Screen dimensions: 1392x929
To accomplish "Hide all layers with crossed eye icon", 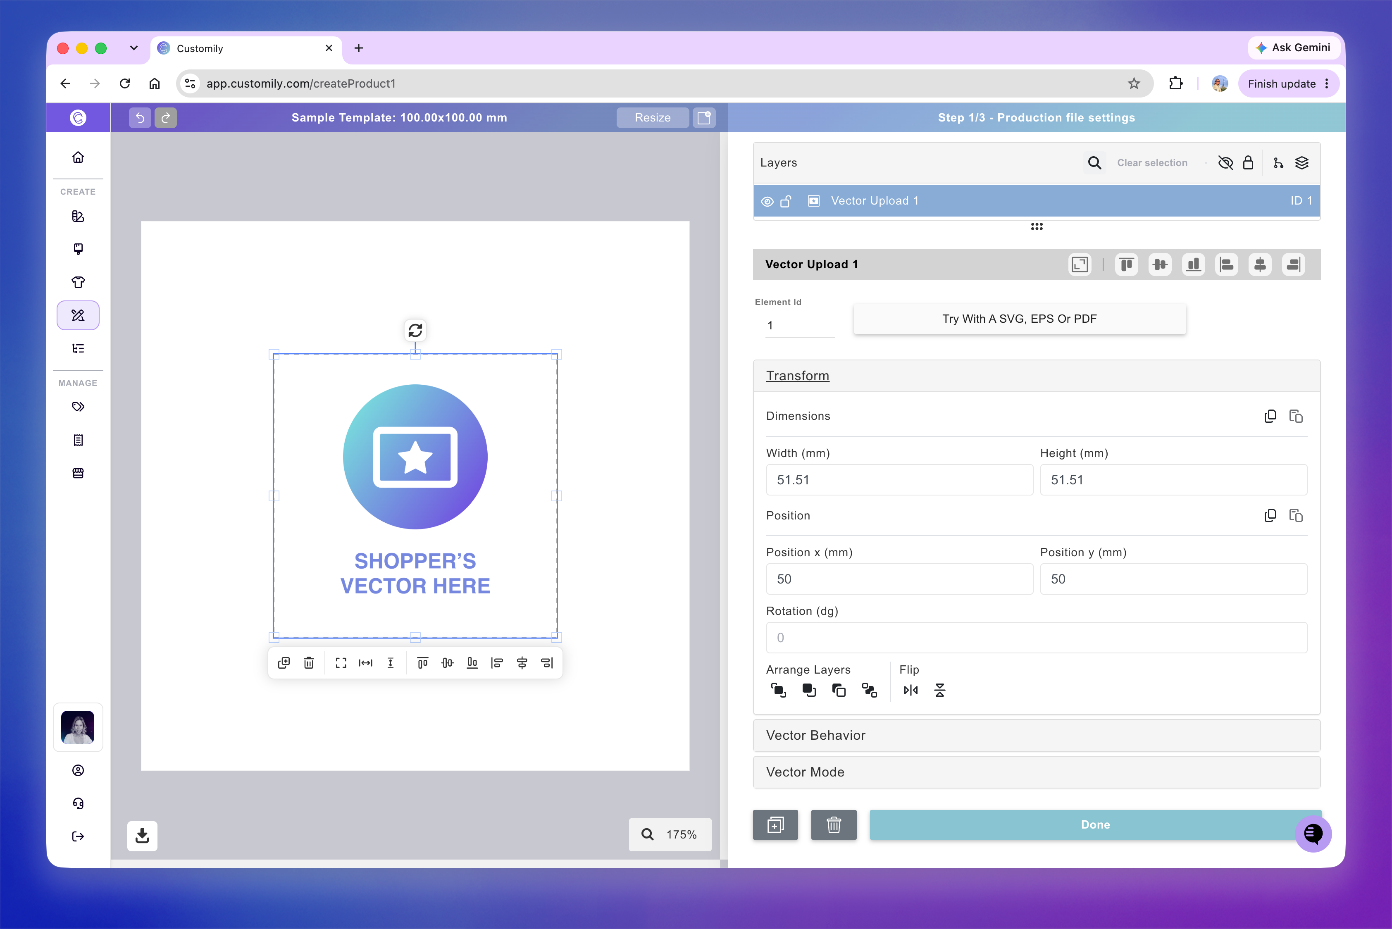I will tap(1225, 163).
